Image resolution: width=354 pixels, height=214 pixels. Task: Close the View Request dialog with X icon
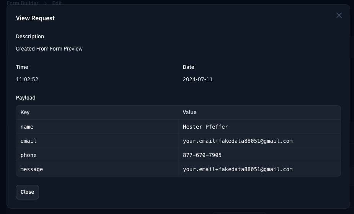[339, 15]
